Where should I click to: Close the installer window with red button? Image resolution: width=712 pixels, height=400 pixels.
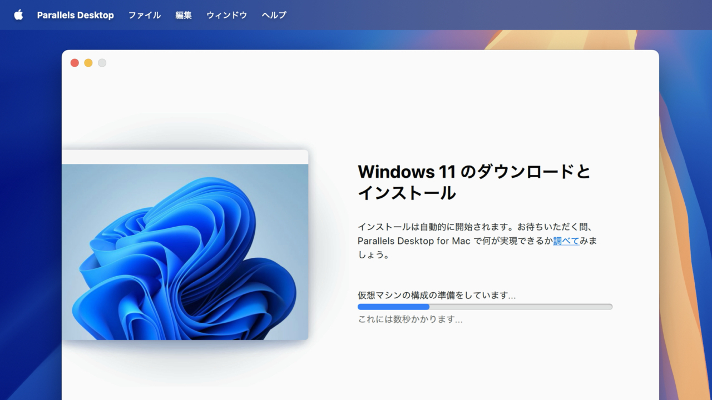coord(75,63)
